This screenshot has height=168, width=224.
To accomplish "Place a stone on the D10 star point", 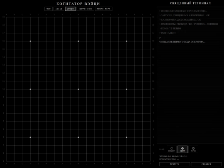I will pyautogui.click(x=30, y=89).
